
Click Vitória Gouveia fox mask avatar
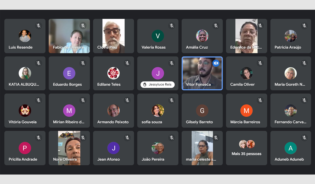[x=25, y=110]
